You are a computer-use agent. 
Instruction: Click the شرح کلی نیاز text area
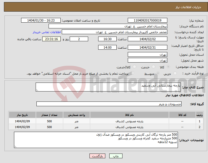(108, 87)
